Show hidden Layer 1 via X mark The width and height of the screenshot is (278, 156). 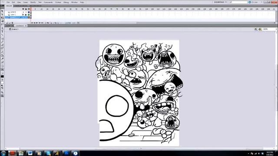[23, 15]
